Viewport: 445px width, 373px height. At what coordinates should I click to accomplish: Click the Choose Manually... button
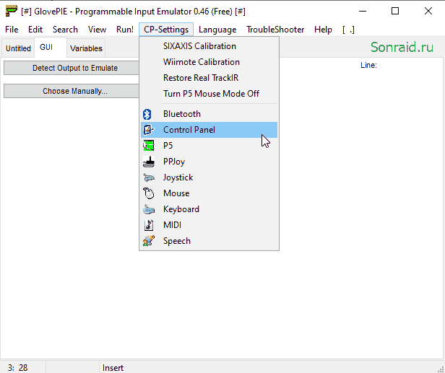point(72,91)
